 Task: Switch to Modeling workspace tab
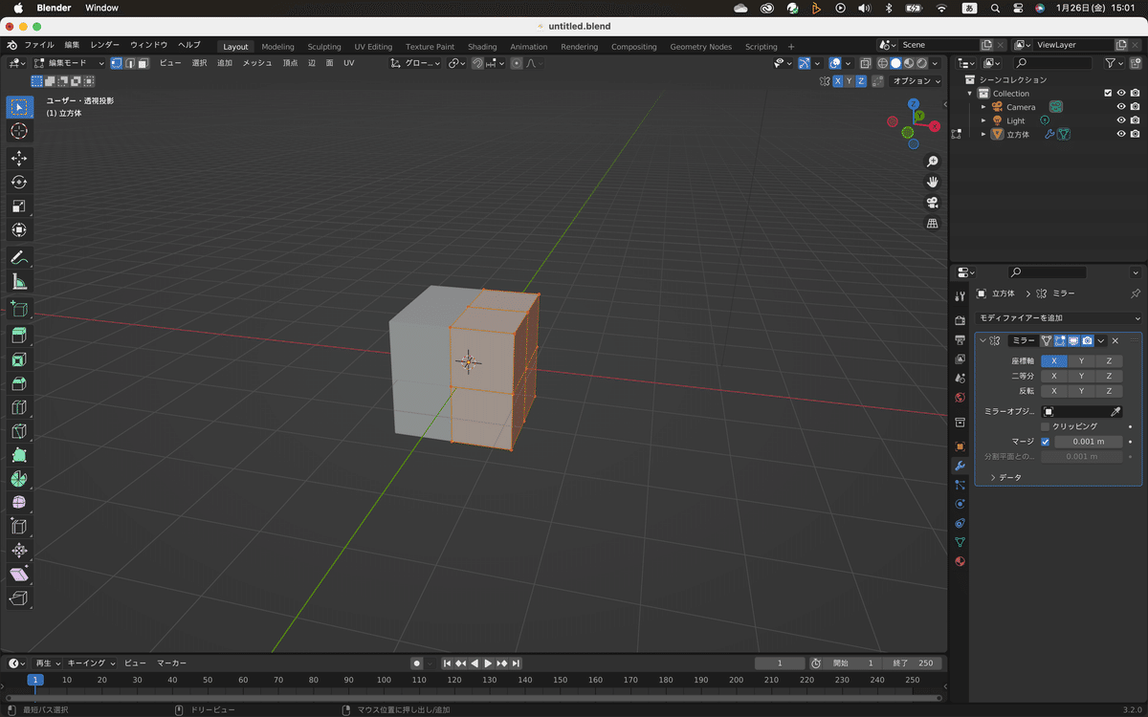click(277, 47)
